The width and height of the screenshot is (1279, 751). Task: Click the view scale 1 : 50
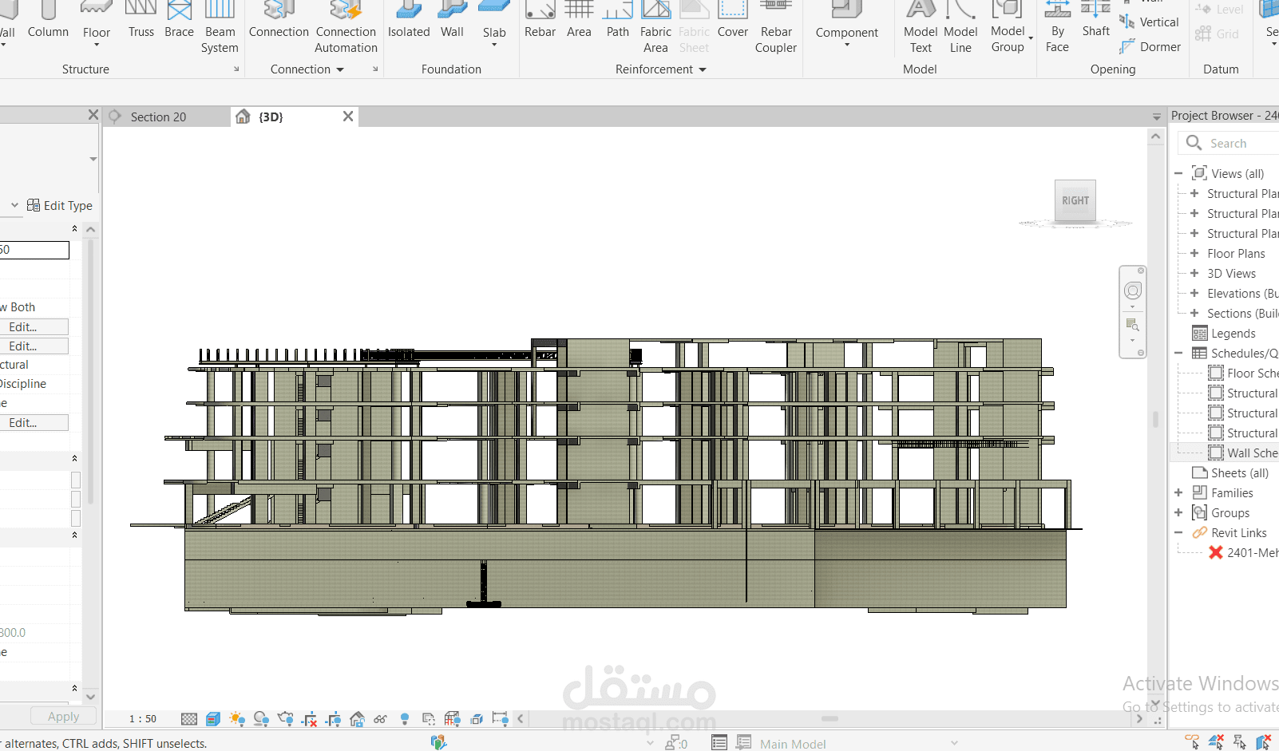pos(143,719)
